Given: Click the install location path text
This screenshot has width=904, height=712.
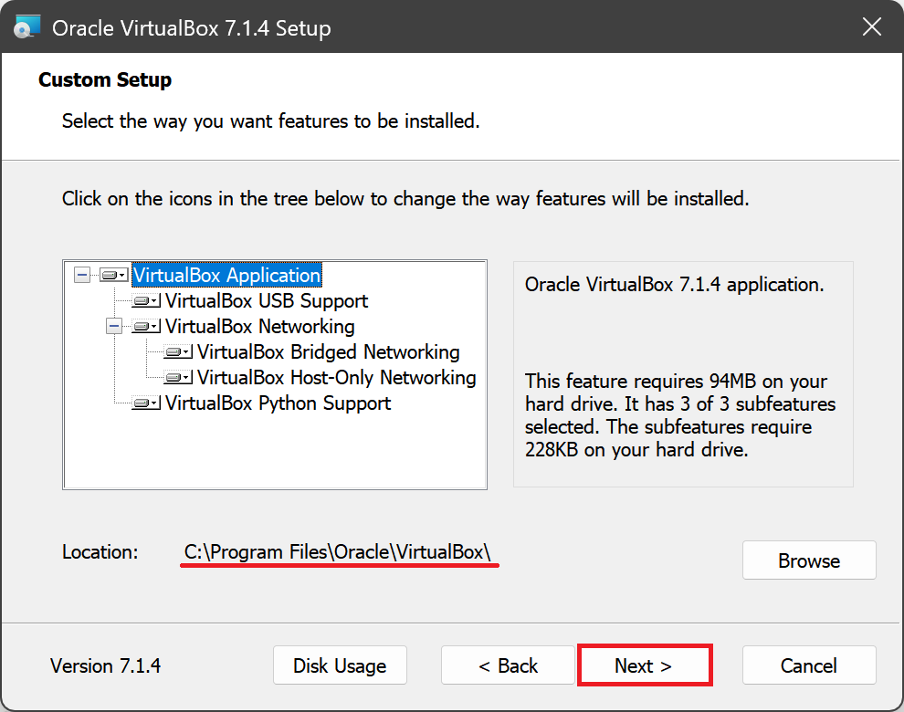Looking at the screenshot, I should coord(337,551).
